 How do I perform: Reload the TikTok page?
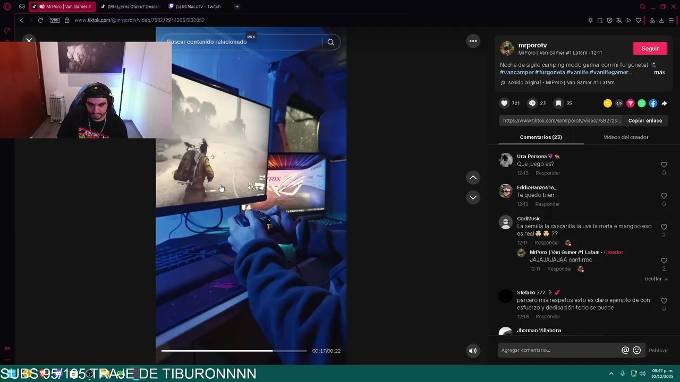40,20
